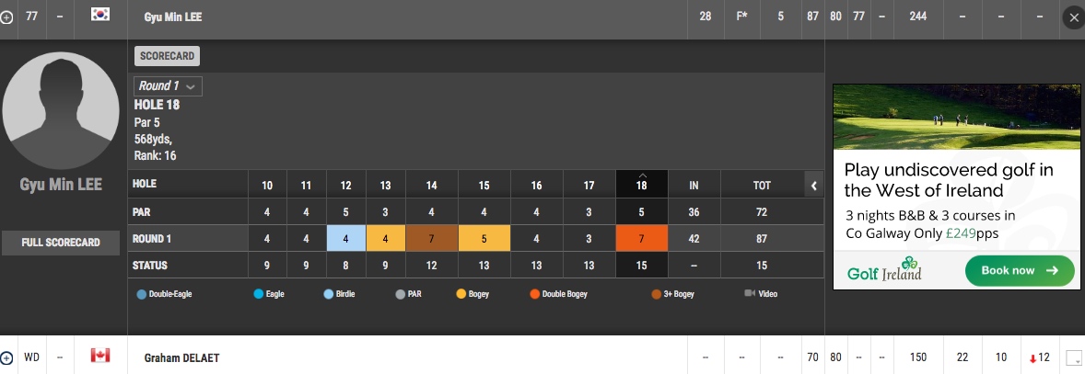Image resolution: width=1085 pixels, height=374 pixels.
Task: Close Gyu Min LEE's expanded scorecard panel
Action: [1072, 17]
